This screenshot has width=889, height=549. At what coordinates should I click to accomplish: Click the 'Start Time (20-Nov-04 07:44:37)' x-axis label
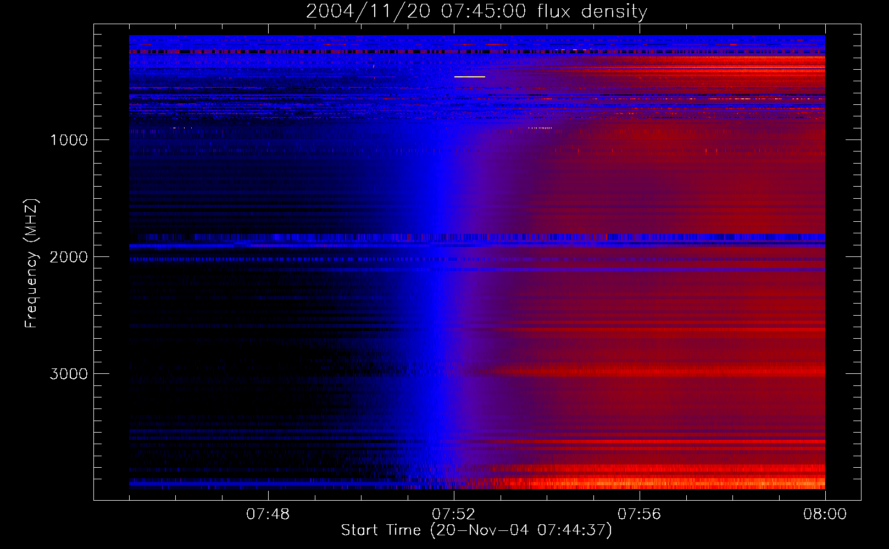tap(476, 530)
